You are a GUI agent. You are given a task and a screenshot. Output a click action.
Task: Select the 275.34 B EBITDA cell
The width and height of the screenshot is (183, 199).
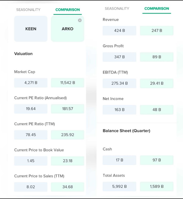(x=119, y=83)
